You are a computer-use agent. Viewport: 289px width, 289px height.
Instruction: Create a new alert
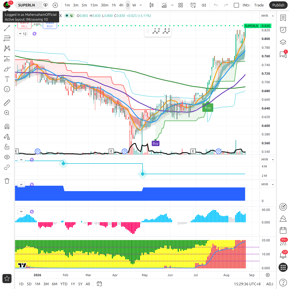tap(193, 5)
